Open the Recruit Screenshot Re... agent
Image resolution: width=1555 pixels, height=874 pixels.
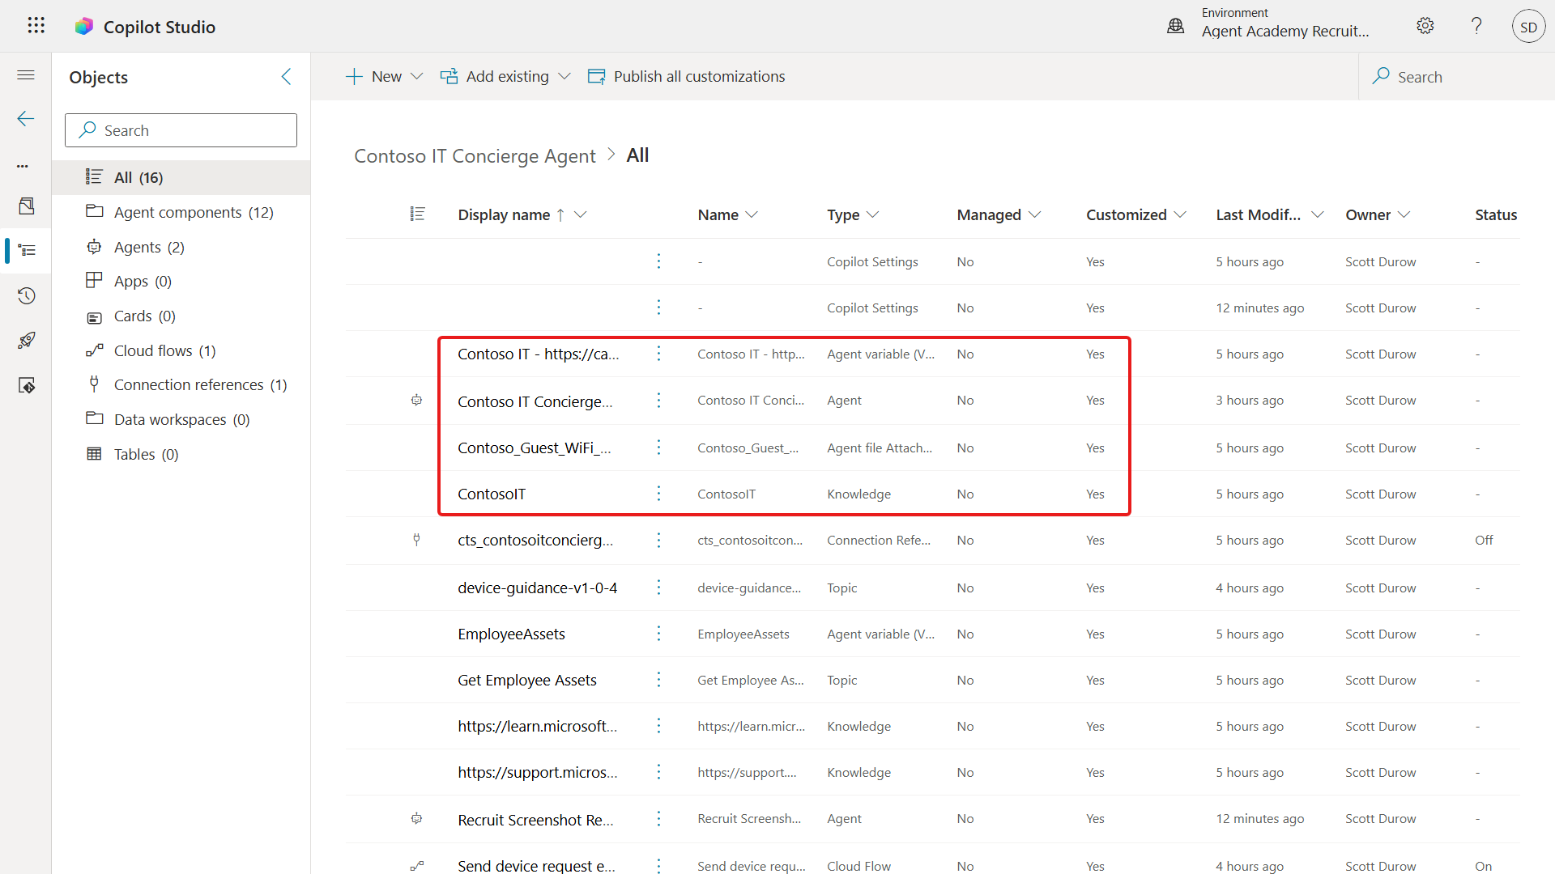click(x=535, y=820)
